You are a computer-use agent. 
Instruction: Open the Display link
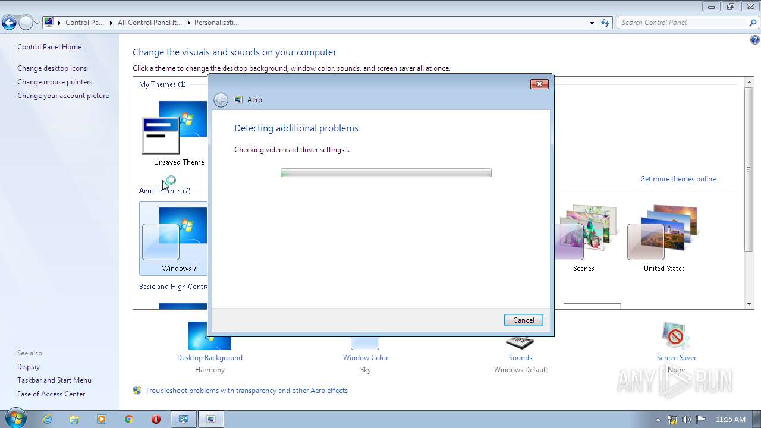coord(29,367)
